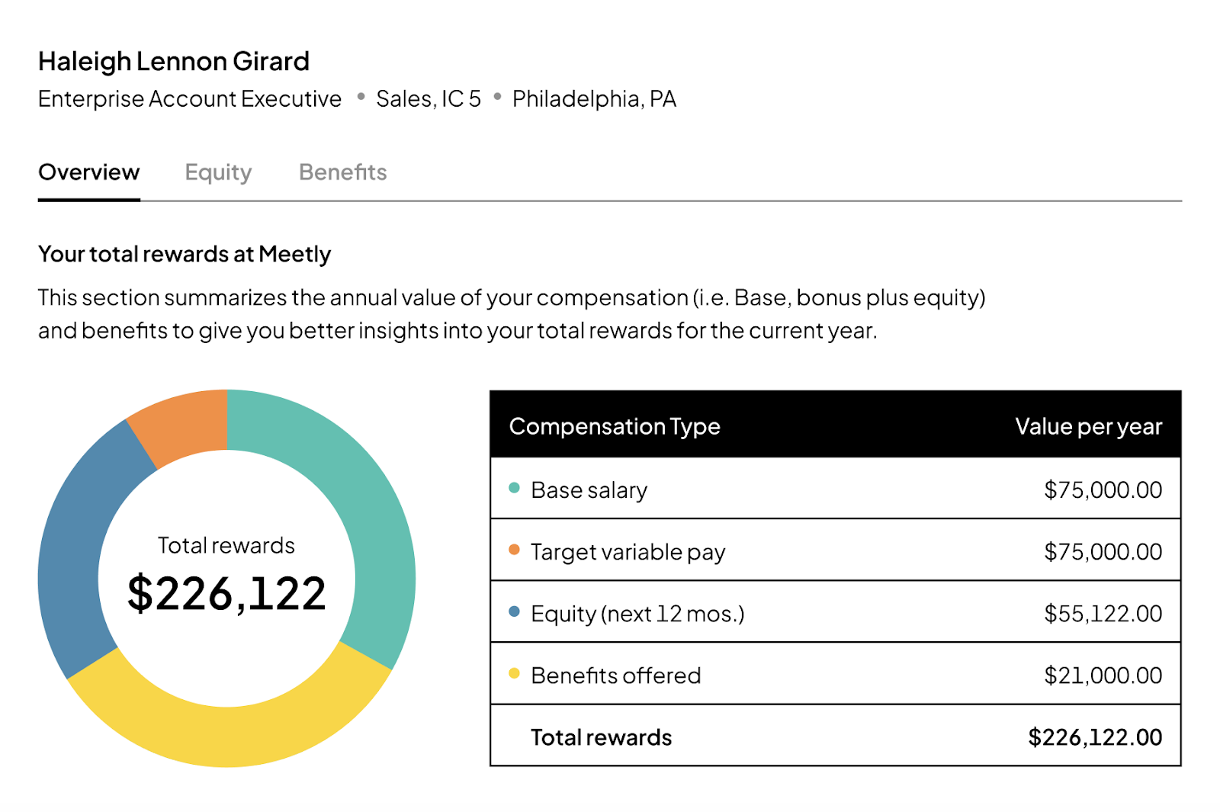Click the Compensation Type column header
The width and height of the screenshot is (1220, 812).
(615, 426)
